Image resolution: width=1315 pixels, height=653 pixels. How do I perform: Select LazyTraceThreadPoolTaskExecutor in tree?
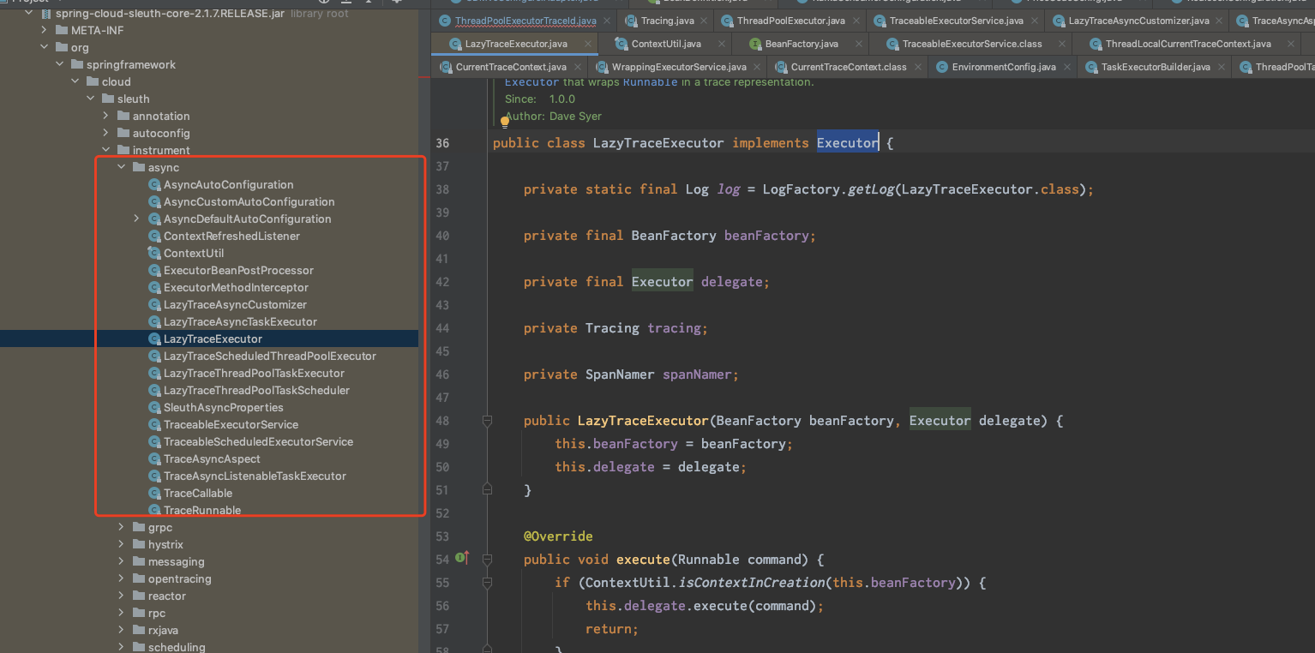pyautogui.click(x=254, y=374)
